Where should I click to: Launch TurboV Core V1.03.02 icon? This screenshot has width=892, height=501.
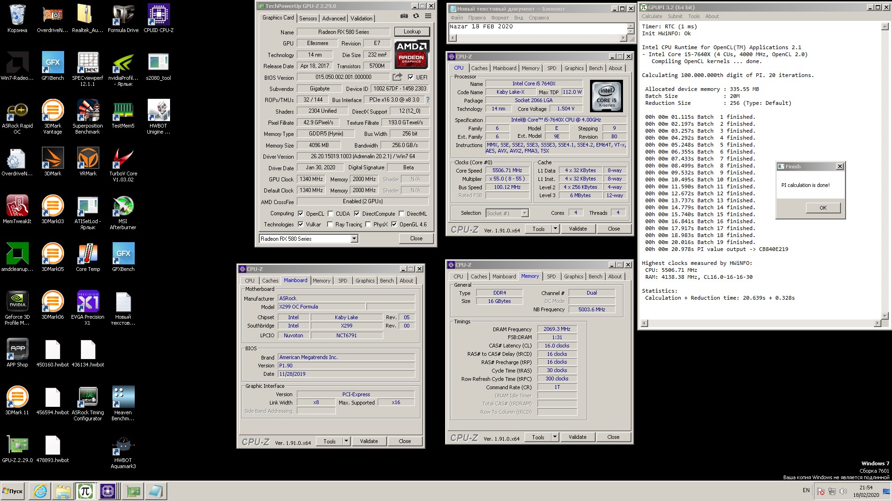[x=123, y=165]
